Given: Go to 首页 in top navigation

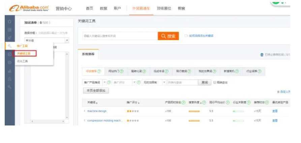Looking at the screenshot, I should pyautogui.click(x=89, y=8).
